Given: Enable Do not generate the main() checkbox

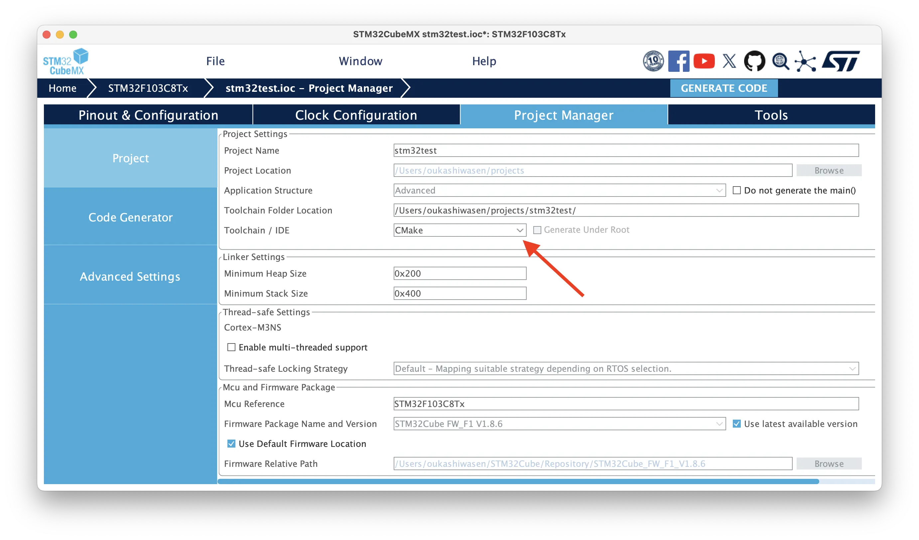Looking at the screenshot, I should pos(737,190).
